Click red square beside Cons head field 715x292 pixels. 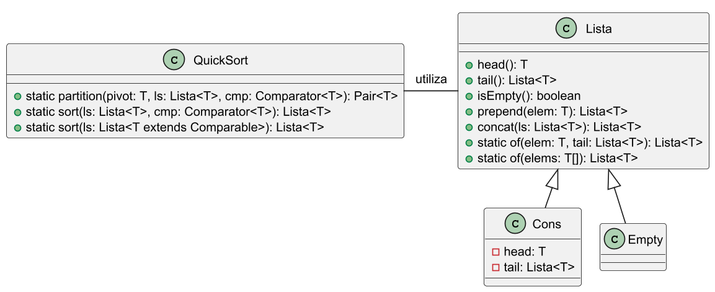coord(495,252)
